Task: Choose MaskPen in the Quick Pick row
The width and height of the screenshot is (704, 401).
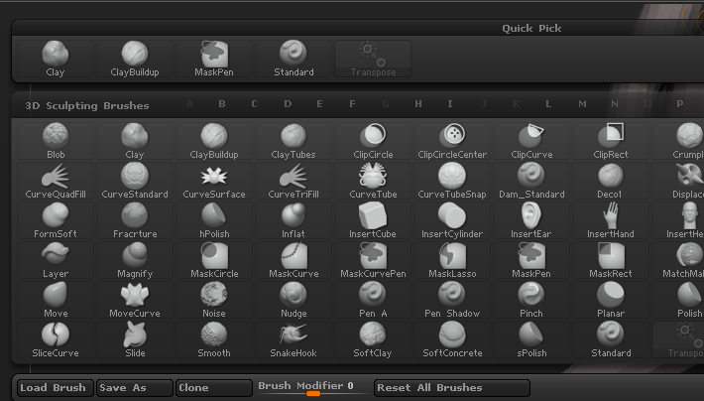Action: click(214, 59)
